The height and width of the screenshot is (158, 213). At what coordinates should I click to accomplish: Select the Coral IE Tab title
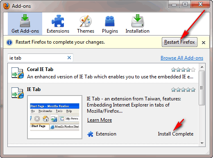40,69
